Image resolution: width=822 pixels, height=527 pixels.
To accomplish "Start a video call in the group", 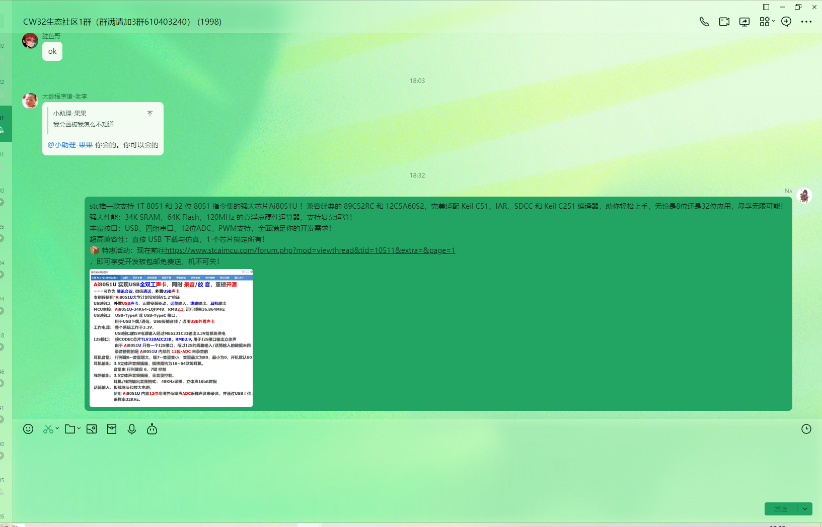I will (724, 22).
